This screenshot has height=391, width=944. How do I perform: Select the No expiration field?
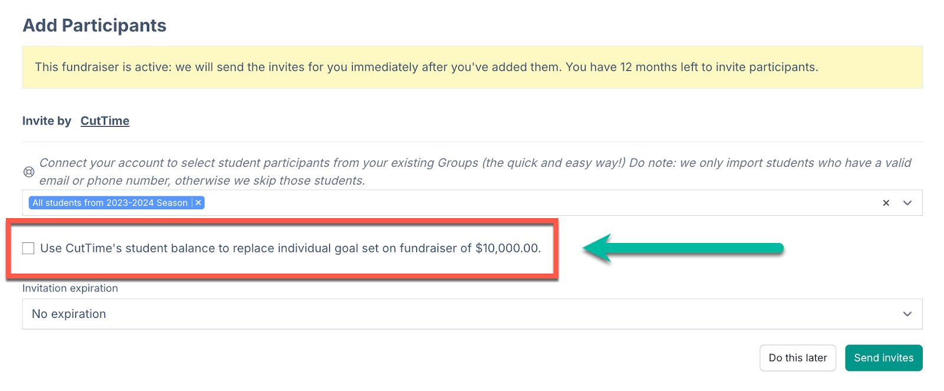[472, 314]
